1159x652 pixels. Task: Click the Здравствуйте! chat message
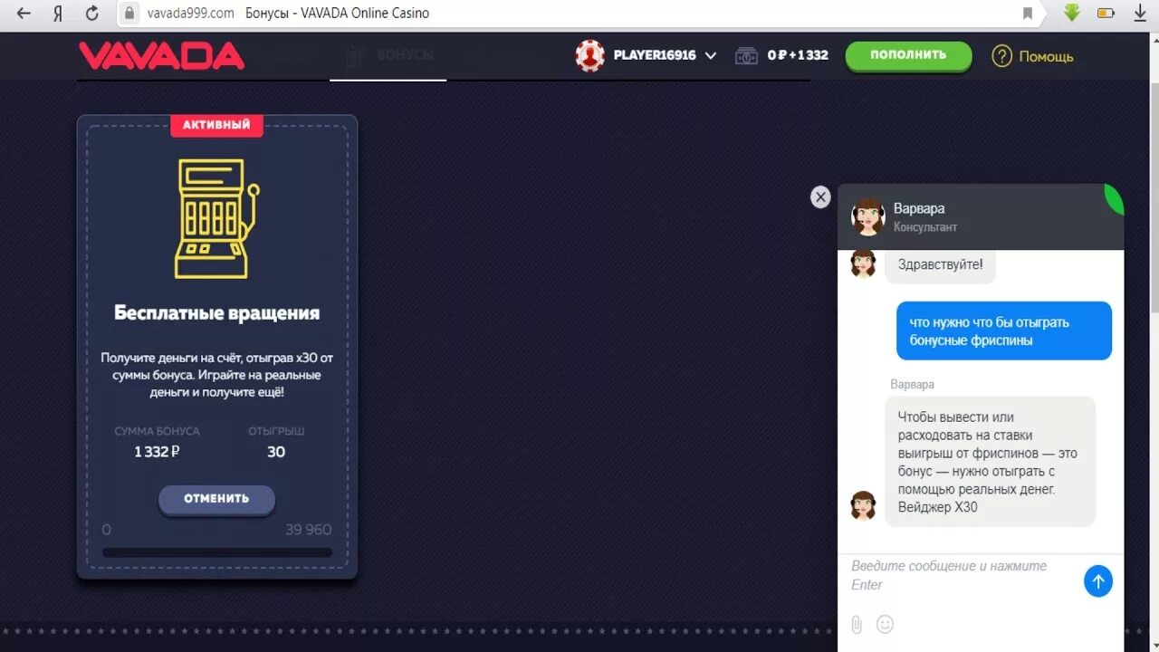click(940, 265)
